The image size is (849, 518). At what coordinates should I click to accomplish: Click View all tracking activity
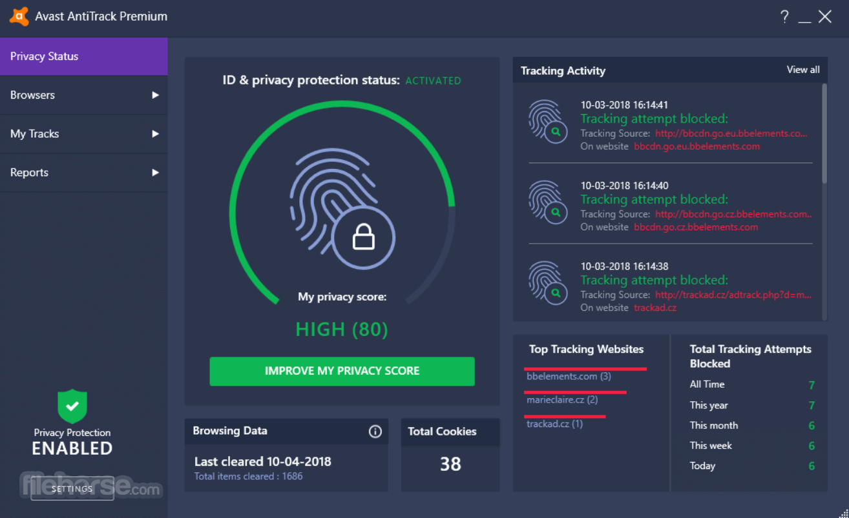(802, 70)
